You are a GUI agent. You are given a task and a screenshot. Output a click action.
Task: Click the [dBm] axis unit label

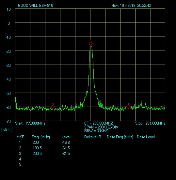coord(7,129)
